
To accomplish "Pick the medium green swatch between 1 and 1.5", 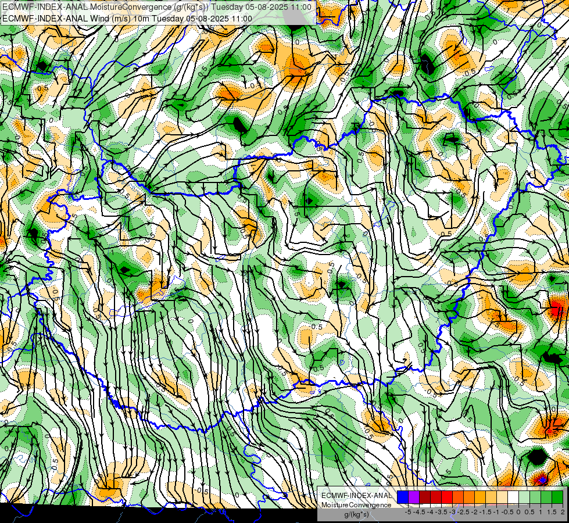I will coord(546,497).
